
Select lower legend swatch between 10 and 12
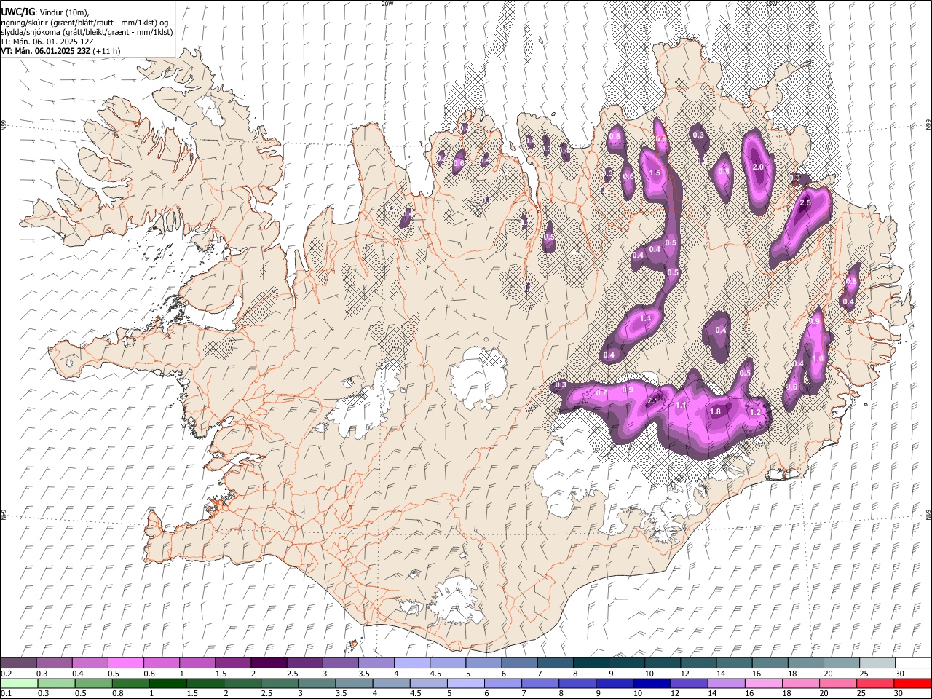click(x=650, y=683)
